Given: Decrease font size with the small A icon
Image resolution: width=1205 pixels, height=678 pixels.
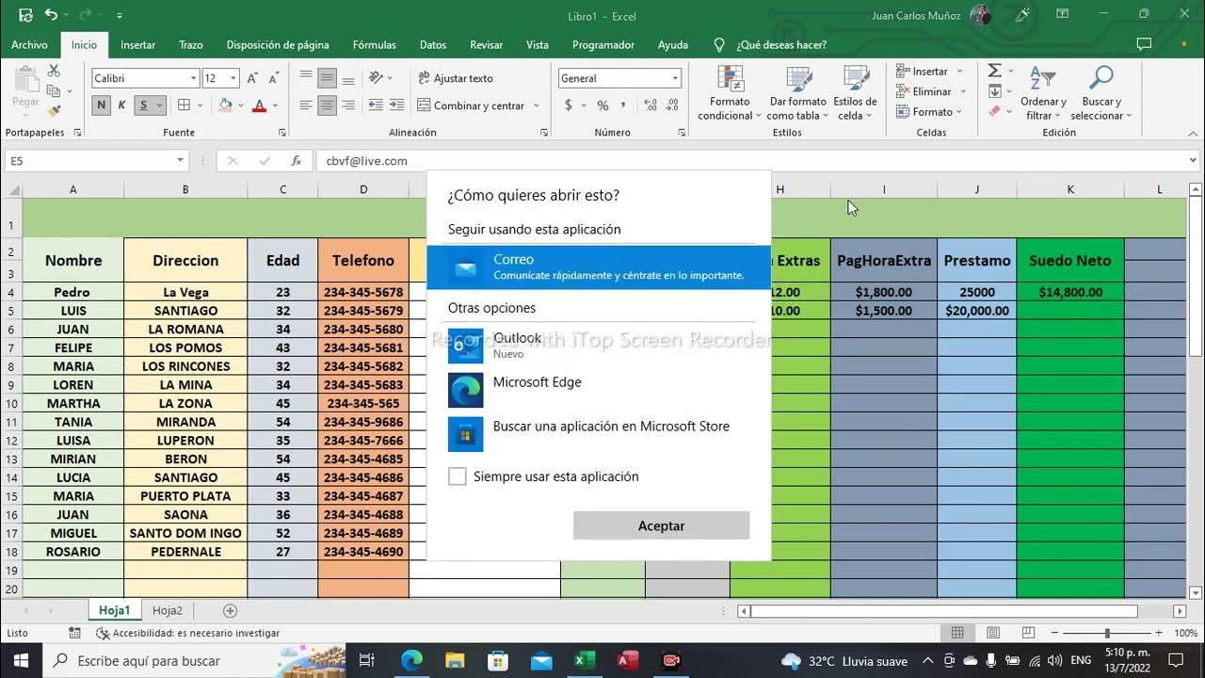Looking at the screenshot, I should pos(274,78).
